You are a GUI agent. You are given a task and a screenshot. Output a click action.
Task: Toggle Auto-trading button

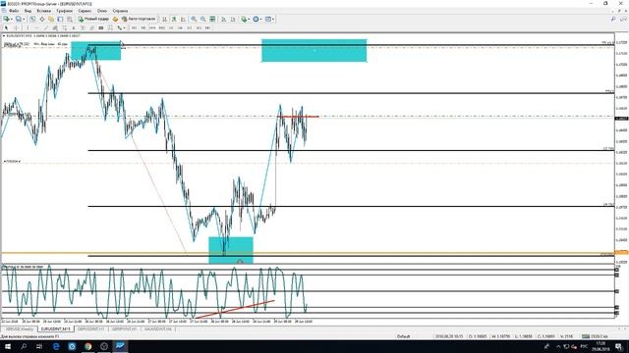tap(139, 19)
